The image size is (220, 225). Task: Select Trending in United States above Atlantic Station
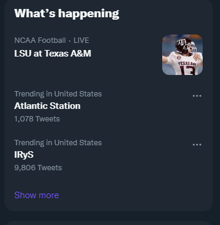[58, 94]
